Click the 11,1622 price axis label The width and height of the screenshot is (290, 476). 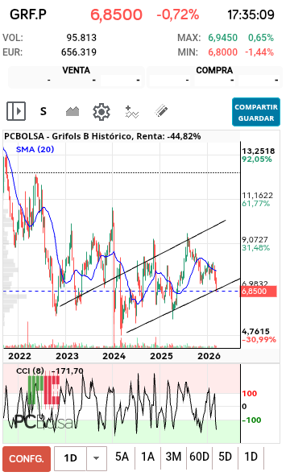(x=257, y=195)
